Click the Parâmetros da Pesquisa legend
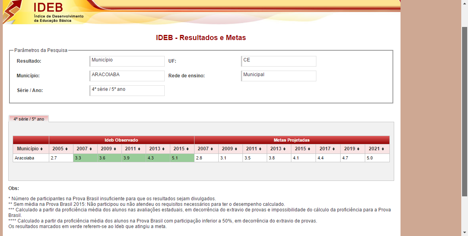This screenshot has width=468, height=236. click(x=41, y=50)
